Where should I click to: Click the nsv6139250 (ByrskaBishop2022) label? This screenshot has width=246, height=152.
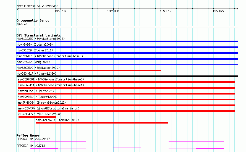[x=41, y=39]
